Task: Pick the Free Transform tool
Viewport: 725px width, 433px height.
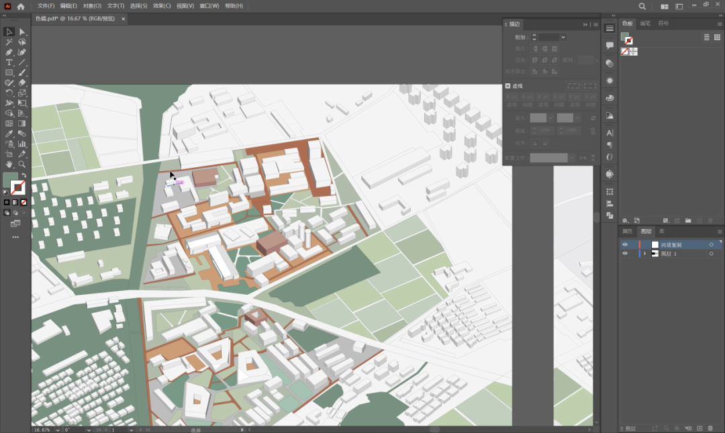Action: click(22, 103)
